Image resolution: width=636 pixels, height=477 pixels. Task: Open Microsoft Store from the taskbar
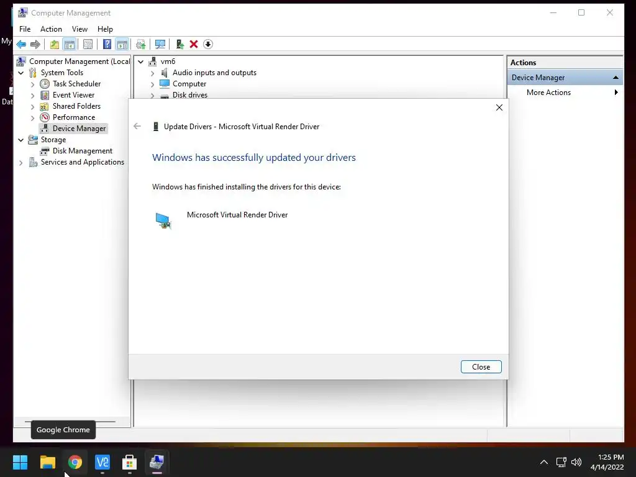129,462
